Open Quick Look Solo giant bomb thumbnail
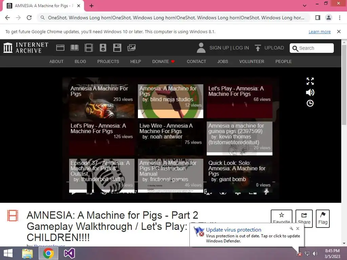The image size is (347, 260). point(240,176)
